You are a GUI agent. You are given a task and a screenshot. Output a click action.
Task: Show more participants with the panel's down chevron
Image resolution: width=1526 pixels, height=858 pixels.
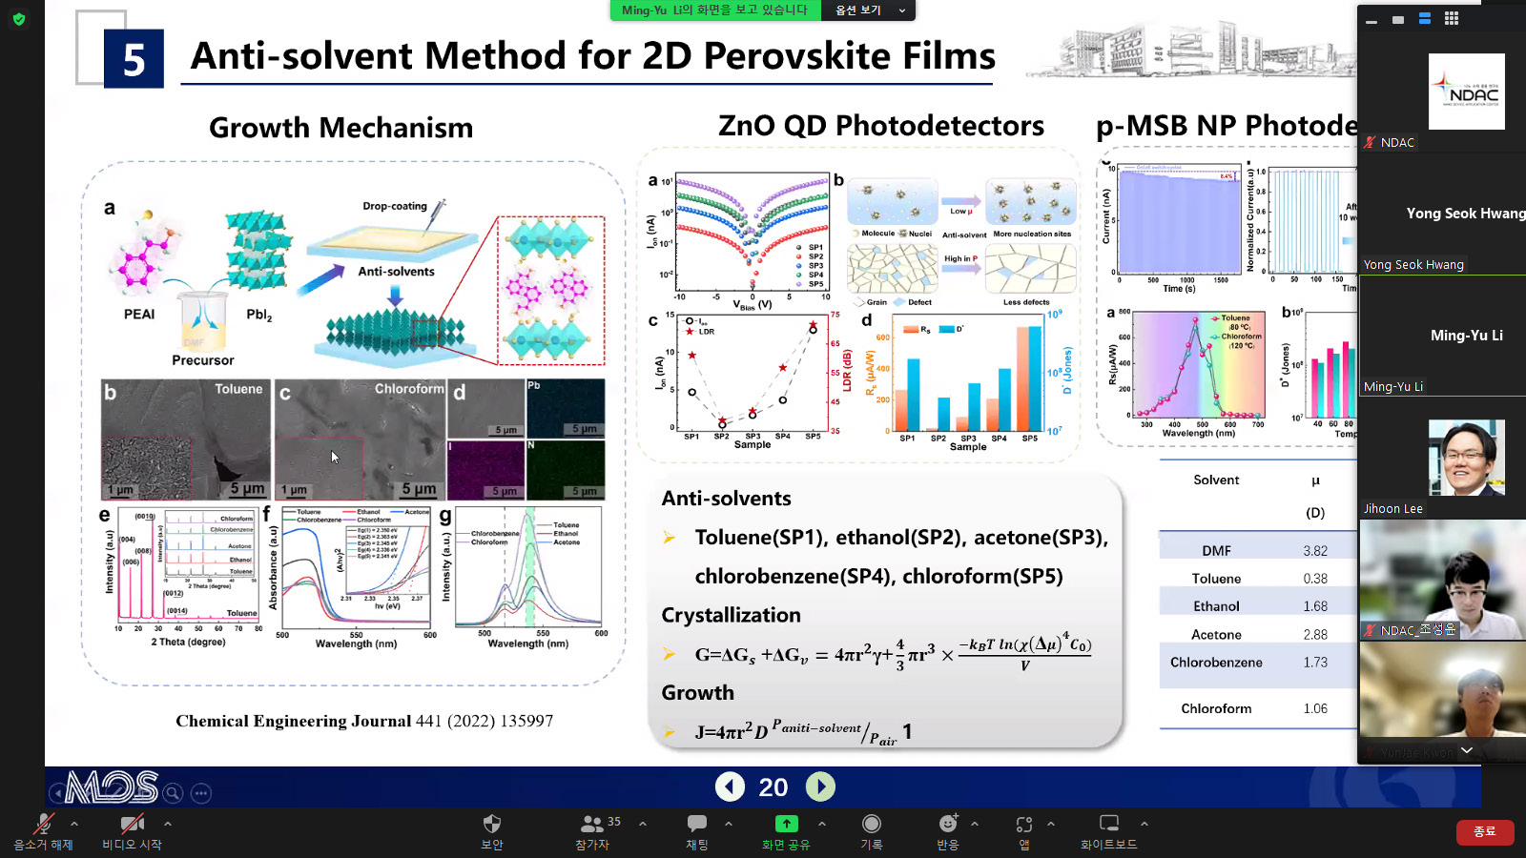tap(1467, 750)
